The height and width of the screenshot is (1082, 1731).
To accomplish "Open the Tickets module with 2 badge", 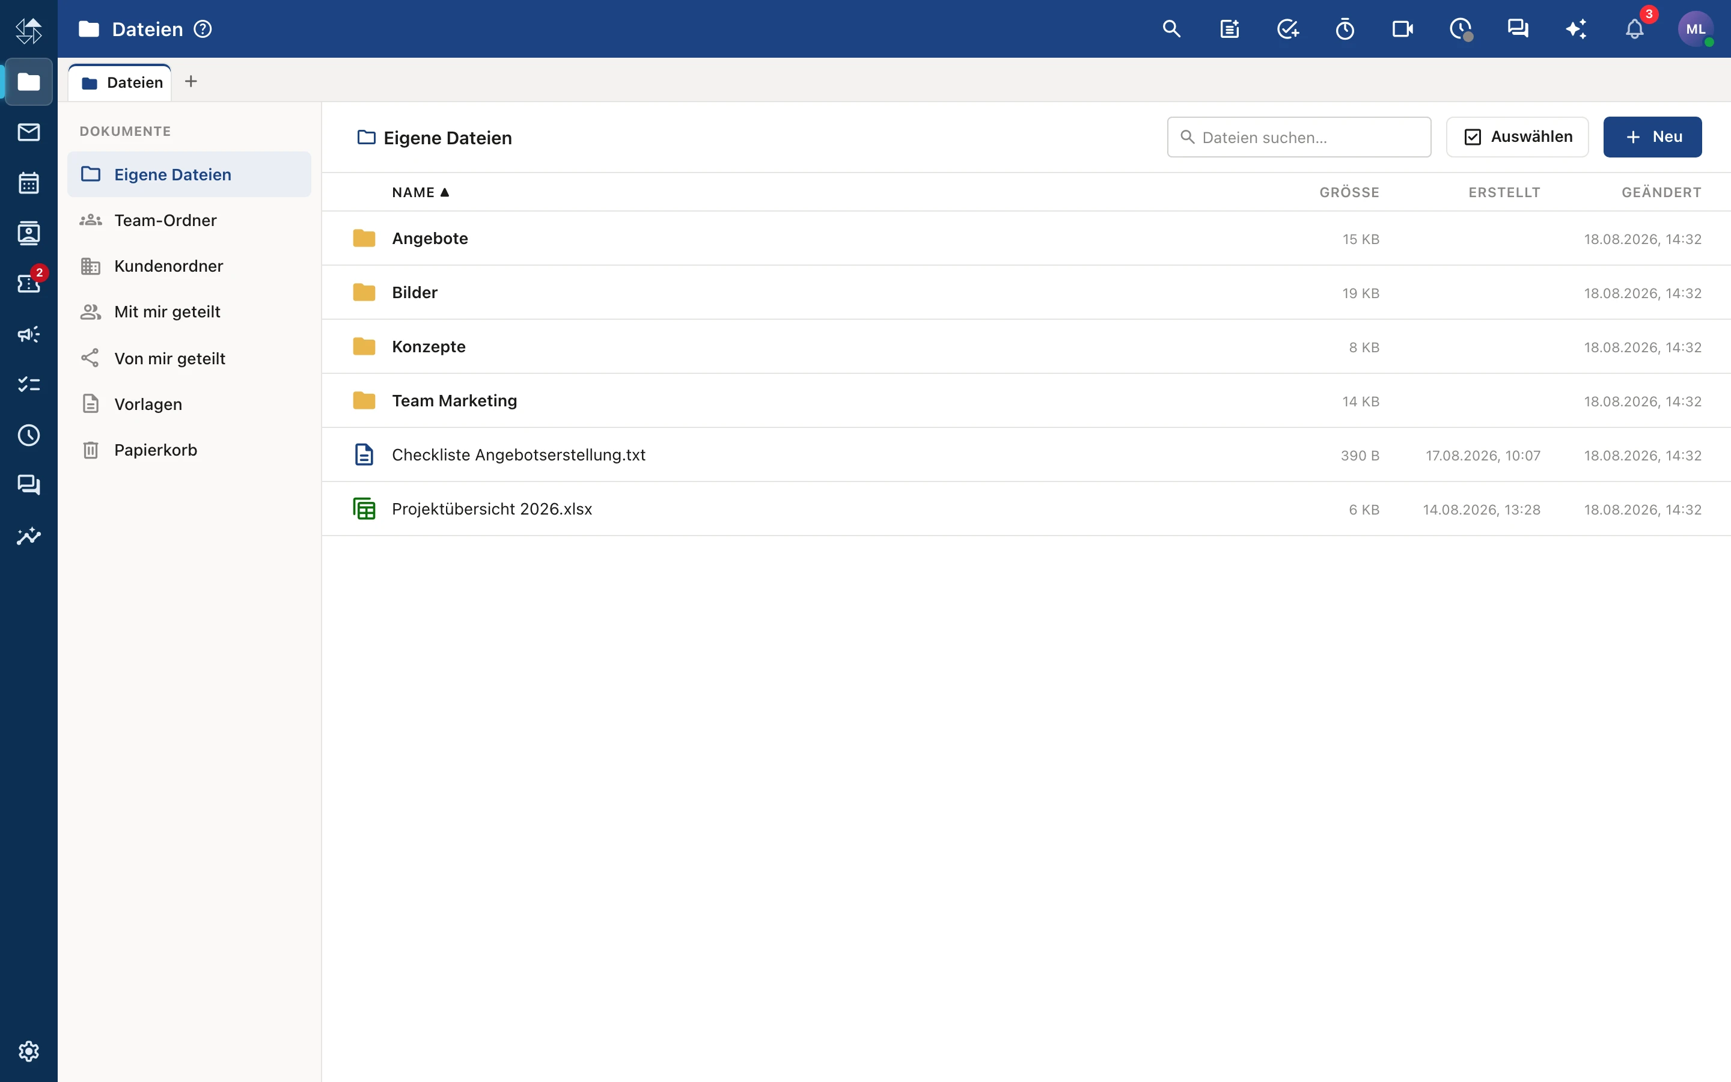I will pyautogui.click(x=29, y=283).
